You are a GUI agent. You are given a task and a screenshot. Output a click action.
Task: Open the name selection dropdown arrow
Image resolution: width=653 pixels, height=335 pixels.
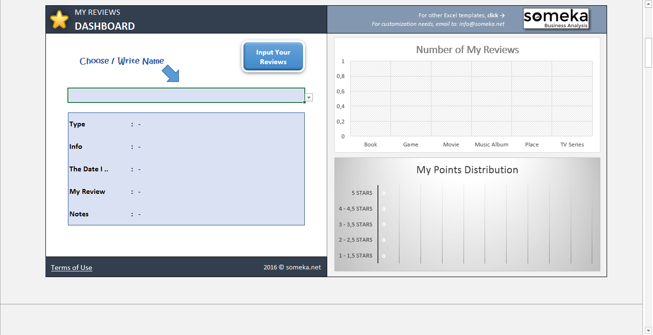click(309, 98)
